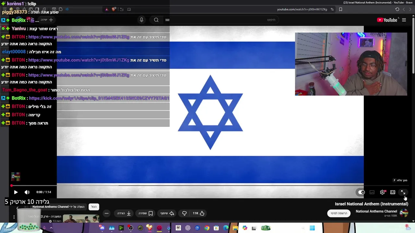Dislike the video thumbs down icon
415x233 pixels.
click(x=184, y=213)
